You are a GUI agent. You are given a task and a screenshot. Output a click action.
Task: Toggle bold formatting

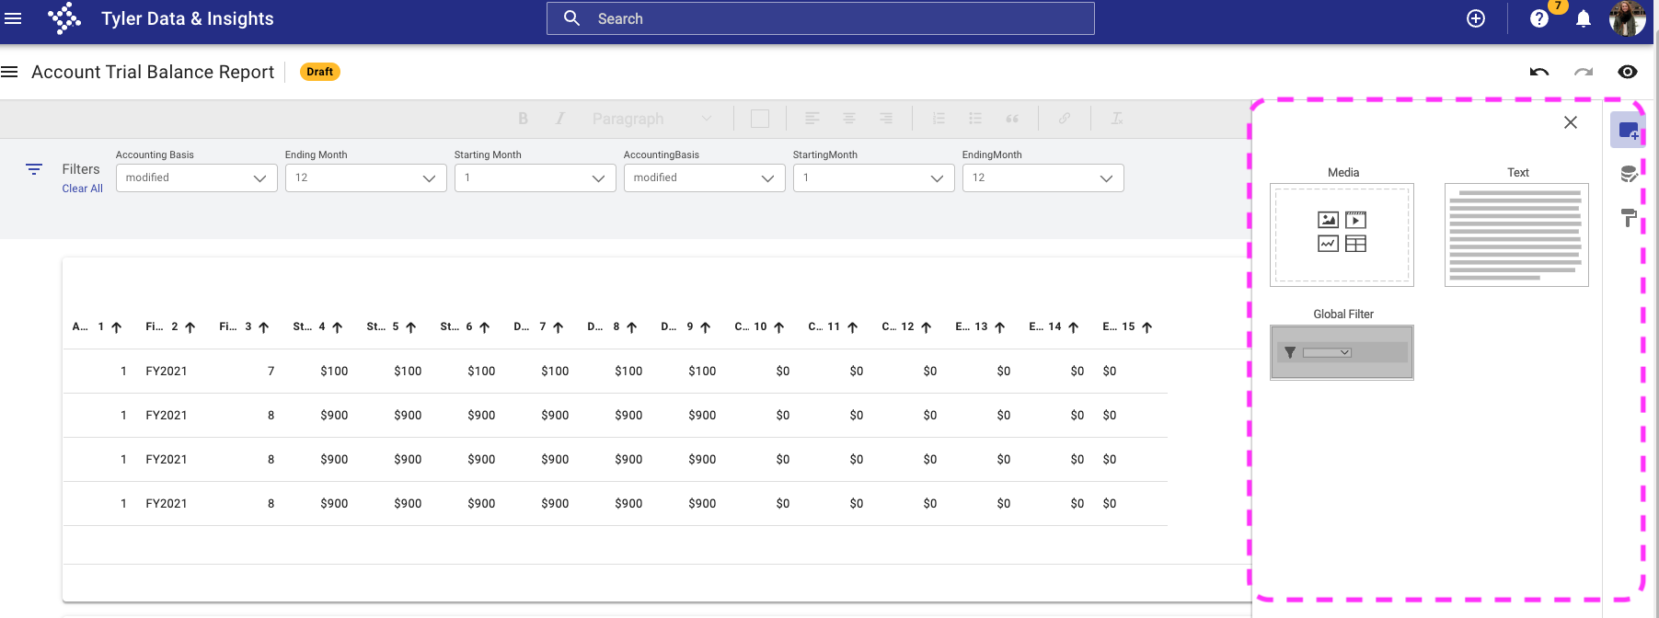pos(523,119)
